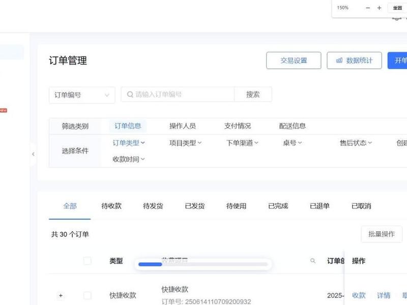This screenshot has width=407, height=305.
Task: Tick the select-all checkbox in table header
Action: (88, 261)
